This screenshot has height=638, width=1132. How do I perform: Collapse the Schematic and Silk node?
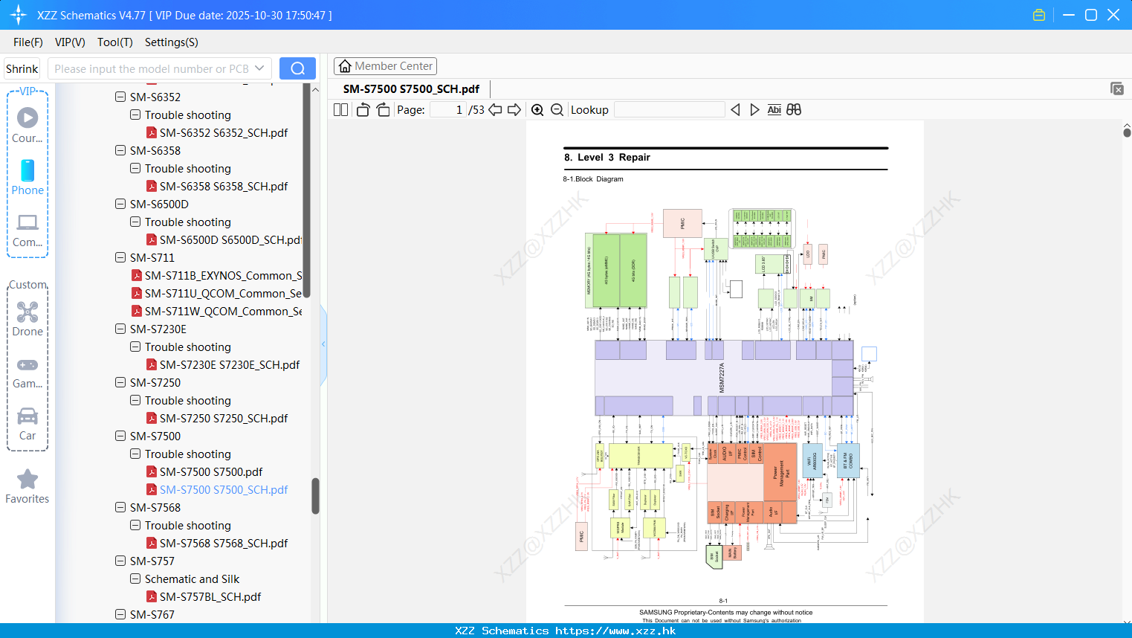[x=135, y=579]
